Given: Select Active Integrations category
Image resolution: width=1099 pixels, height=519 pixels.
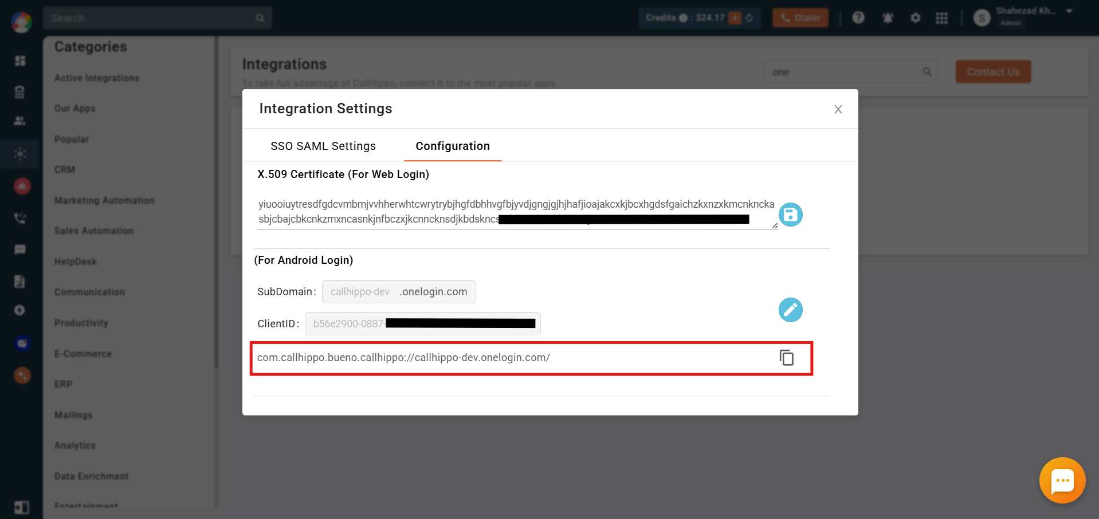Looking at the screenshot, I should [x=97, y=78].
